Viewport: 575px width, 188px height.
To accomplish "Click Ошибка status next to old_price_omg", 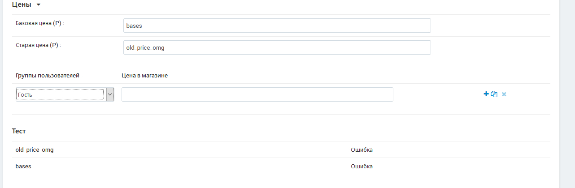I will (362, 150).
